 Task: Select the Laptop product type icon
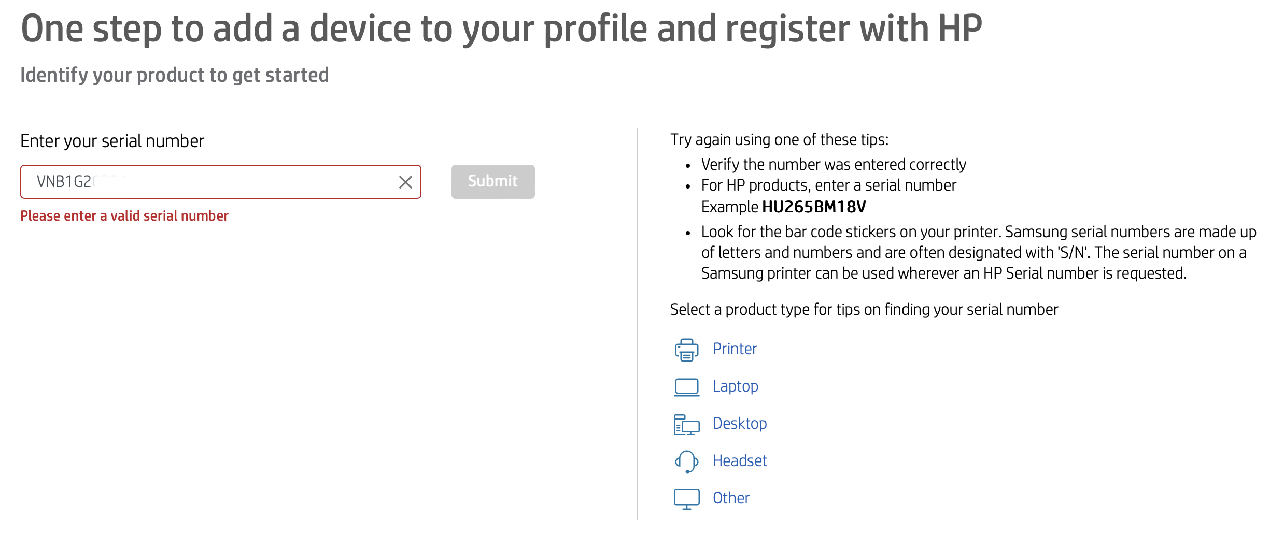coord(686,386)
